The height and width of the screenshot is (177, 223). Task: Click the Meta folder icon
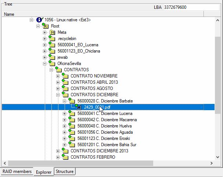coord(52,32)
